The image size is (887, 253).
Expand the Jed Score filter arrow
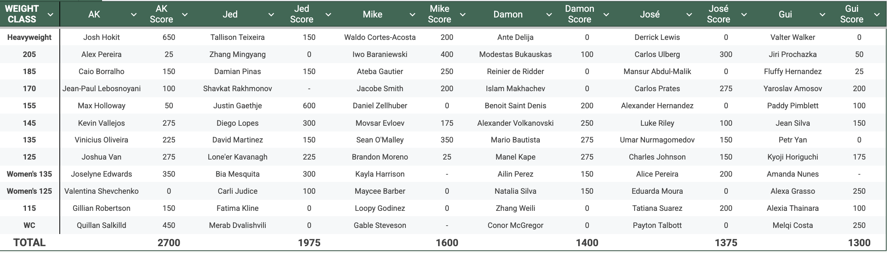tap(328, 14)
